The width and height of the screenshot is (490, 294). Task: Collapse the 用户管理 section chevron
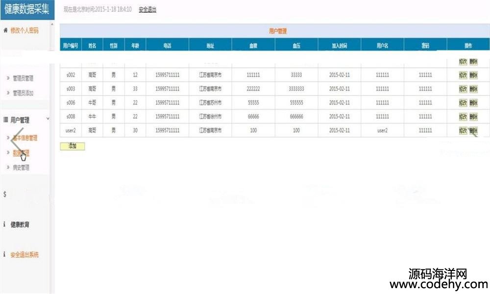pos(48,119)
